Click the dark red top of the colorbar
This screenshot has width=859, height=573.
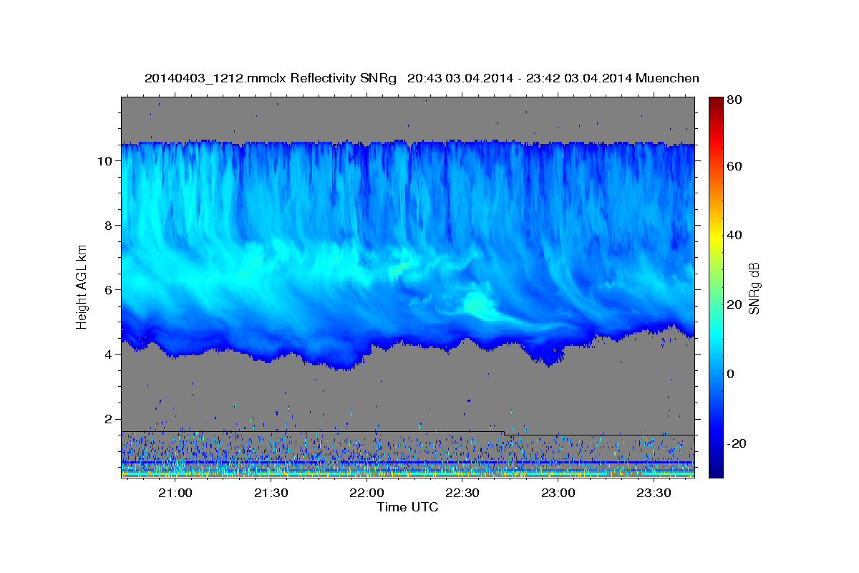click(x=715, y=102)
